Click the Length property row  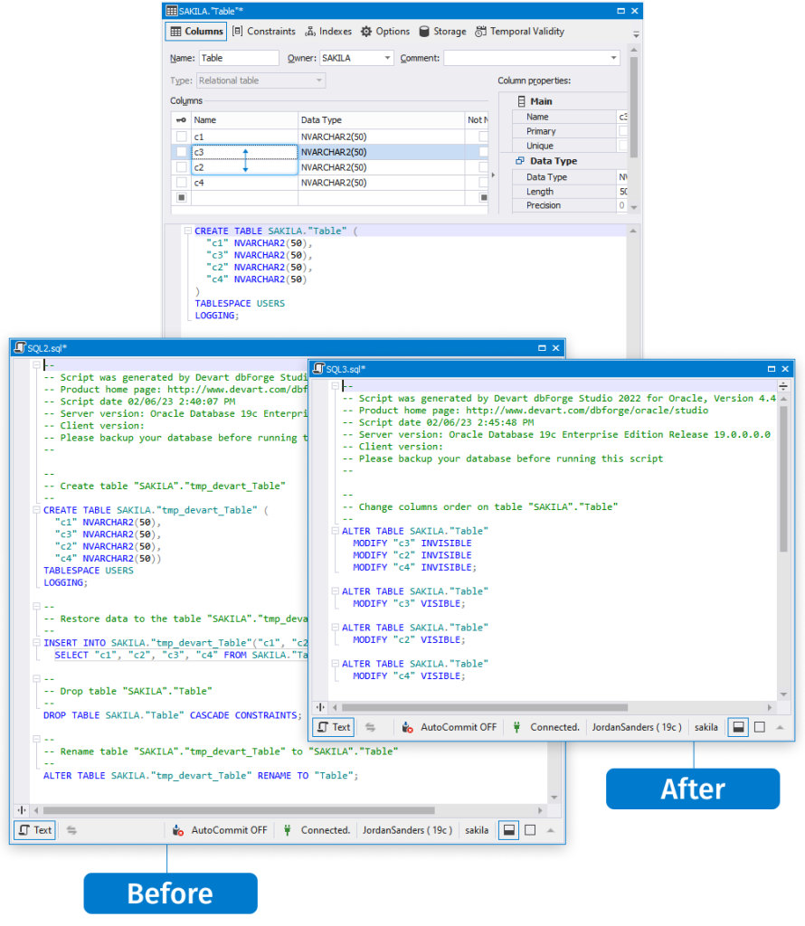coord(570,192)
